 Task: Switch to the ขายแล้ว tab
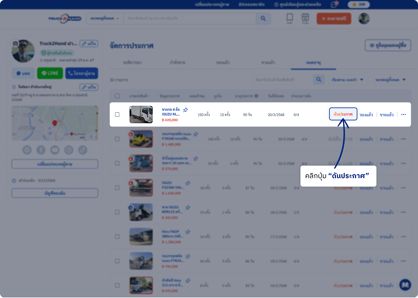click(x=268, y=62)
